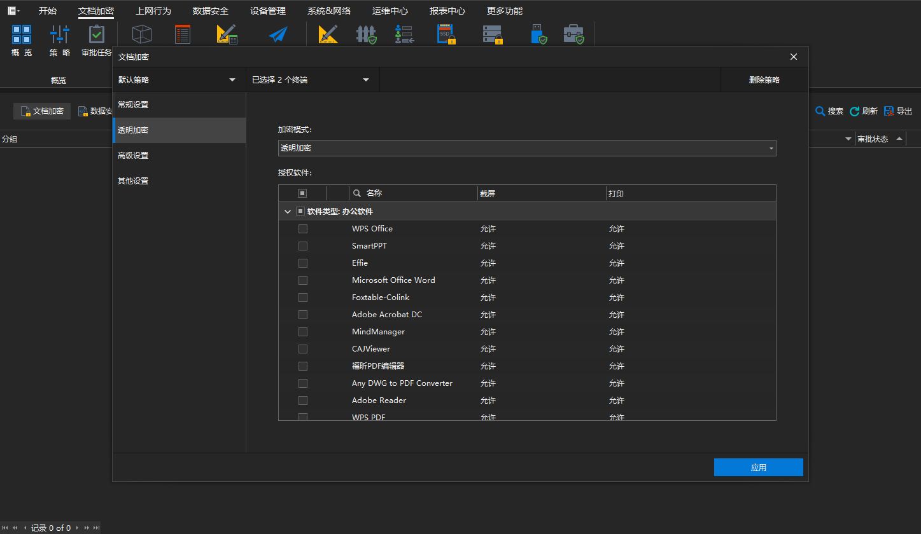The height and width of the screenshot is (534, 921).
Task: Click the 应用 apply button
Action: pos(759,467)
